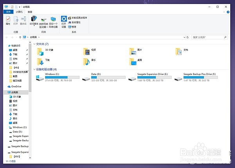Refresh the current location
Viewport: 235px width, 168px height.
click(x=188, y=37)
